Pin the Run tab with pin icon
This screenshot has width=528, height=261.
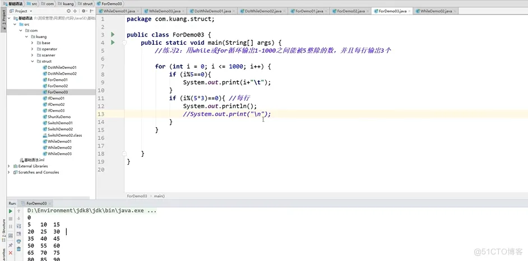[x=11, y=245]
